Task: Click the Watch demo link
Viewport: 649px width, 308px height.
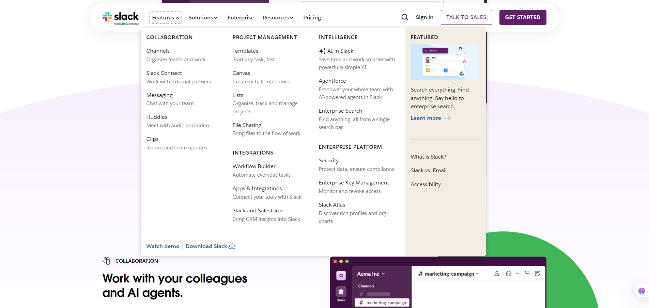Action: point(163,246)
